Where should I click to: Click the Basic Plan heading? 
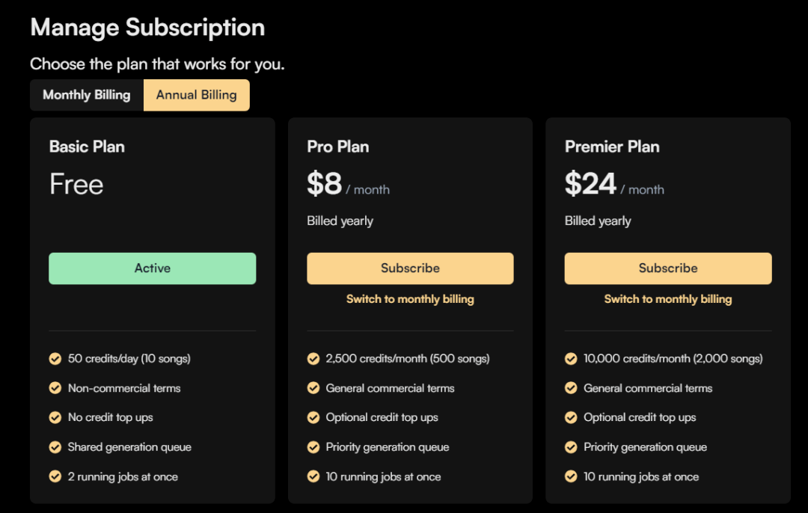point(87,147)
